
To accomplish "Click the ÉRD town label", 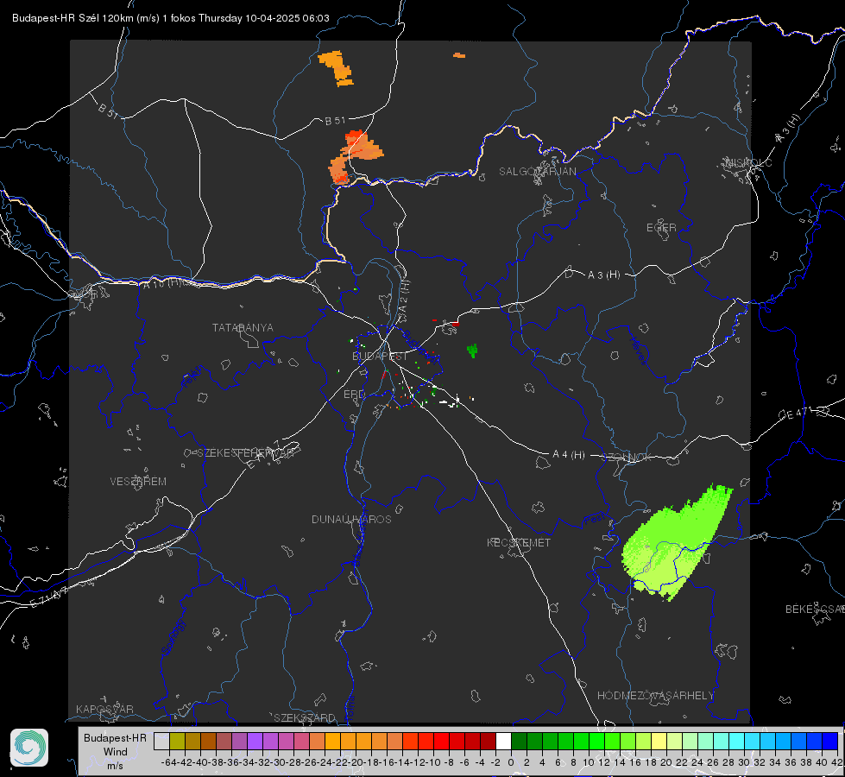I will (x=354, y=395).
